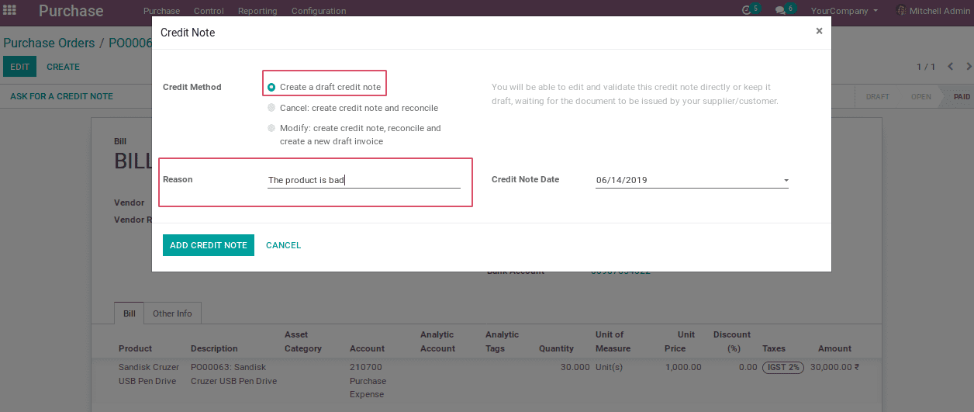Click the 0.00 discount cell
The image size is (974, 412).
748,367
